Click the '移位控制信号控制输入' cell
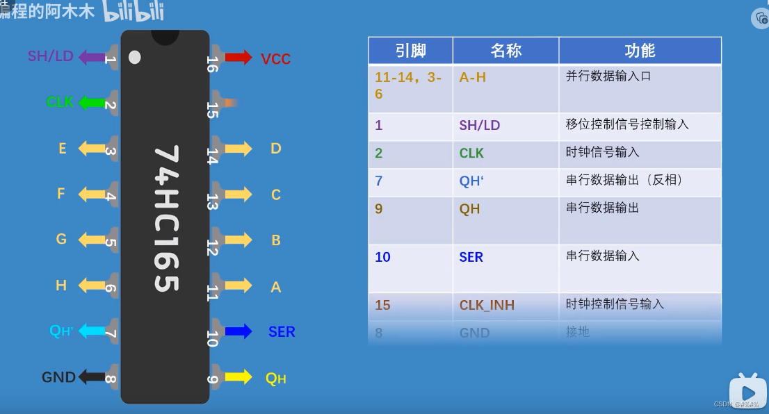 (x=640, y=127)
